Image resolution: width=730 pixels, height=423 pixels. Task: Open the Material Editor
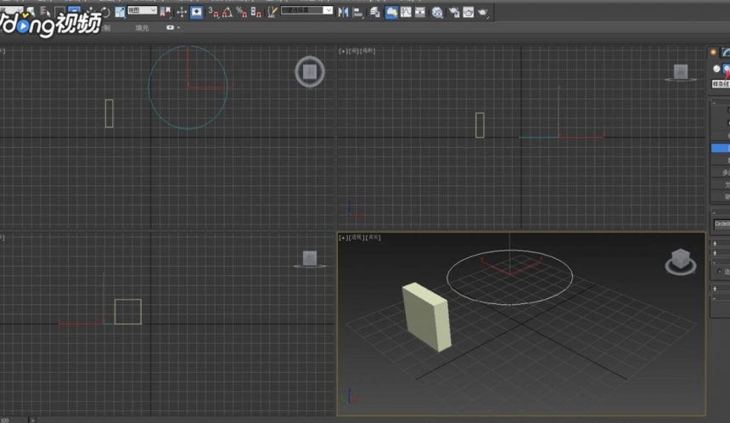pos(436,13)
